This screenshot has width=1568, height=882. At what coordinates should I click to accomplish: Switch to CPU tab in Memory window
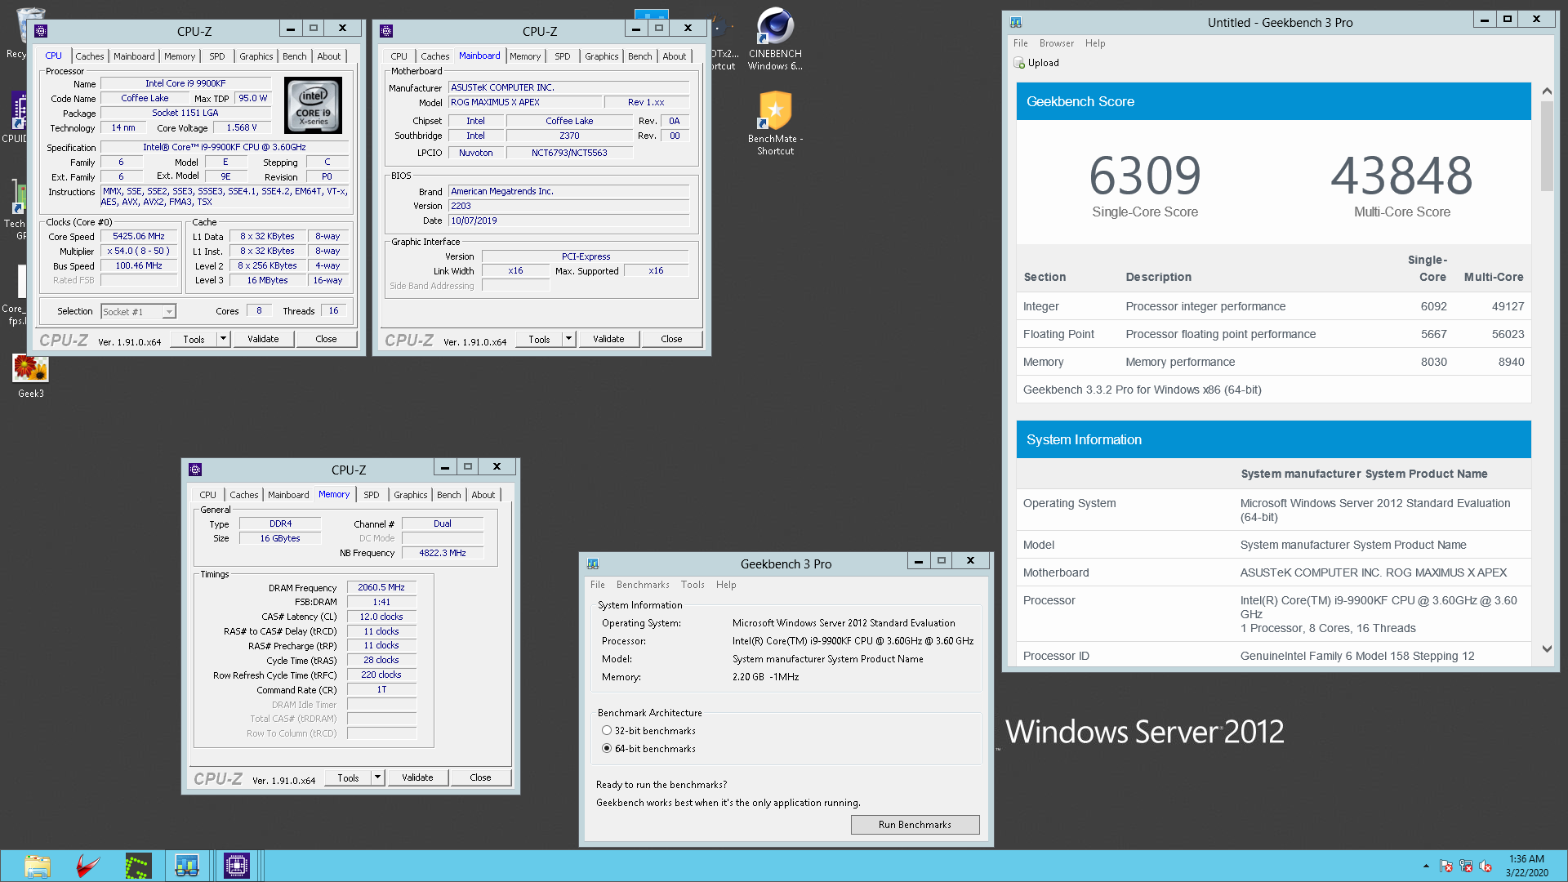(x=207, y=495)
